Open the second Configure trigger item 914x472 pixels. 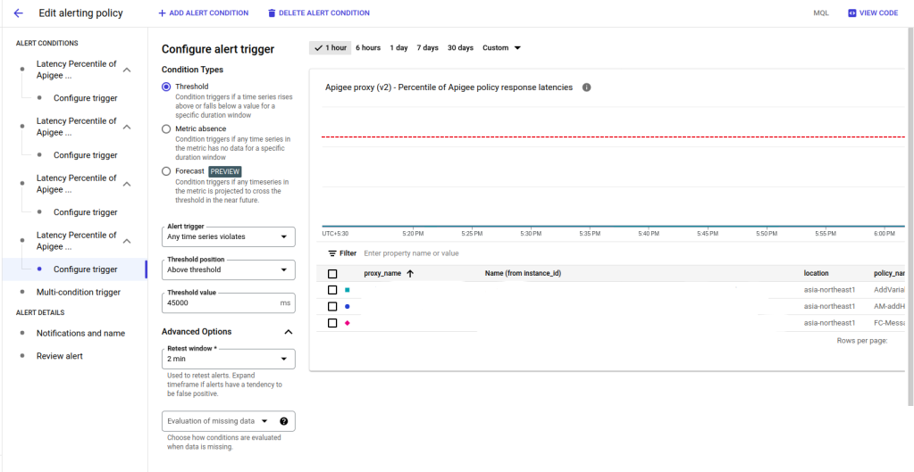(85, 155)
